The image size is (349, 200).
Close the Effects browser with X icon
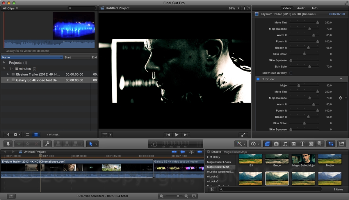coord(208,152)
